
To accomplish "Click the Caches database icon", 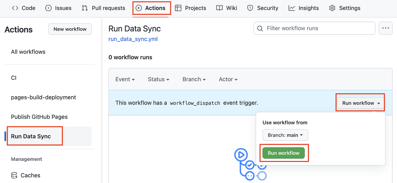I will (x=14, y=175).
